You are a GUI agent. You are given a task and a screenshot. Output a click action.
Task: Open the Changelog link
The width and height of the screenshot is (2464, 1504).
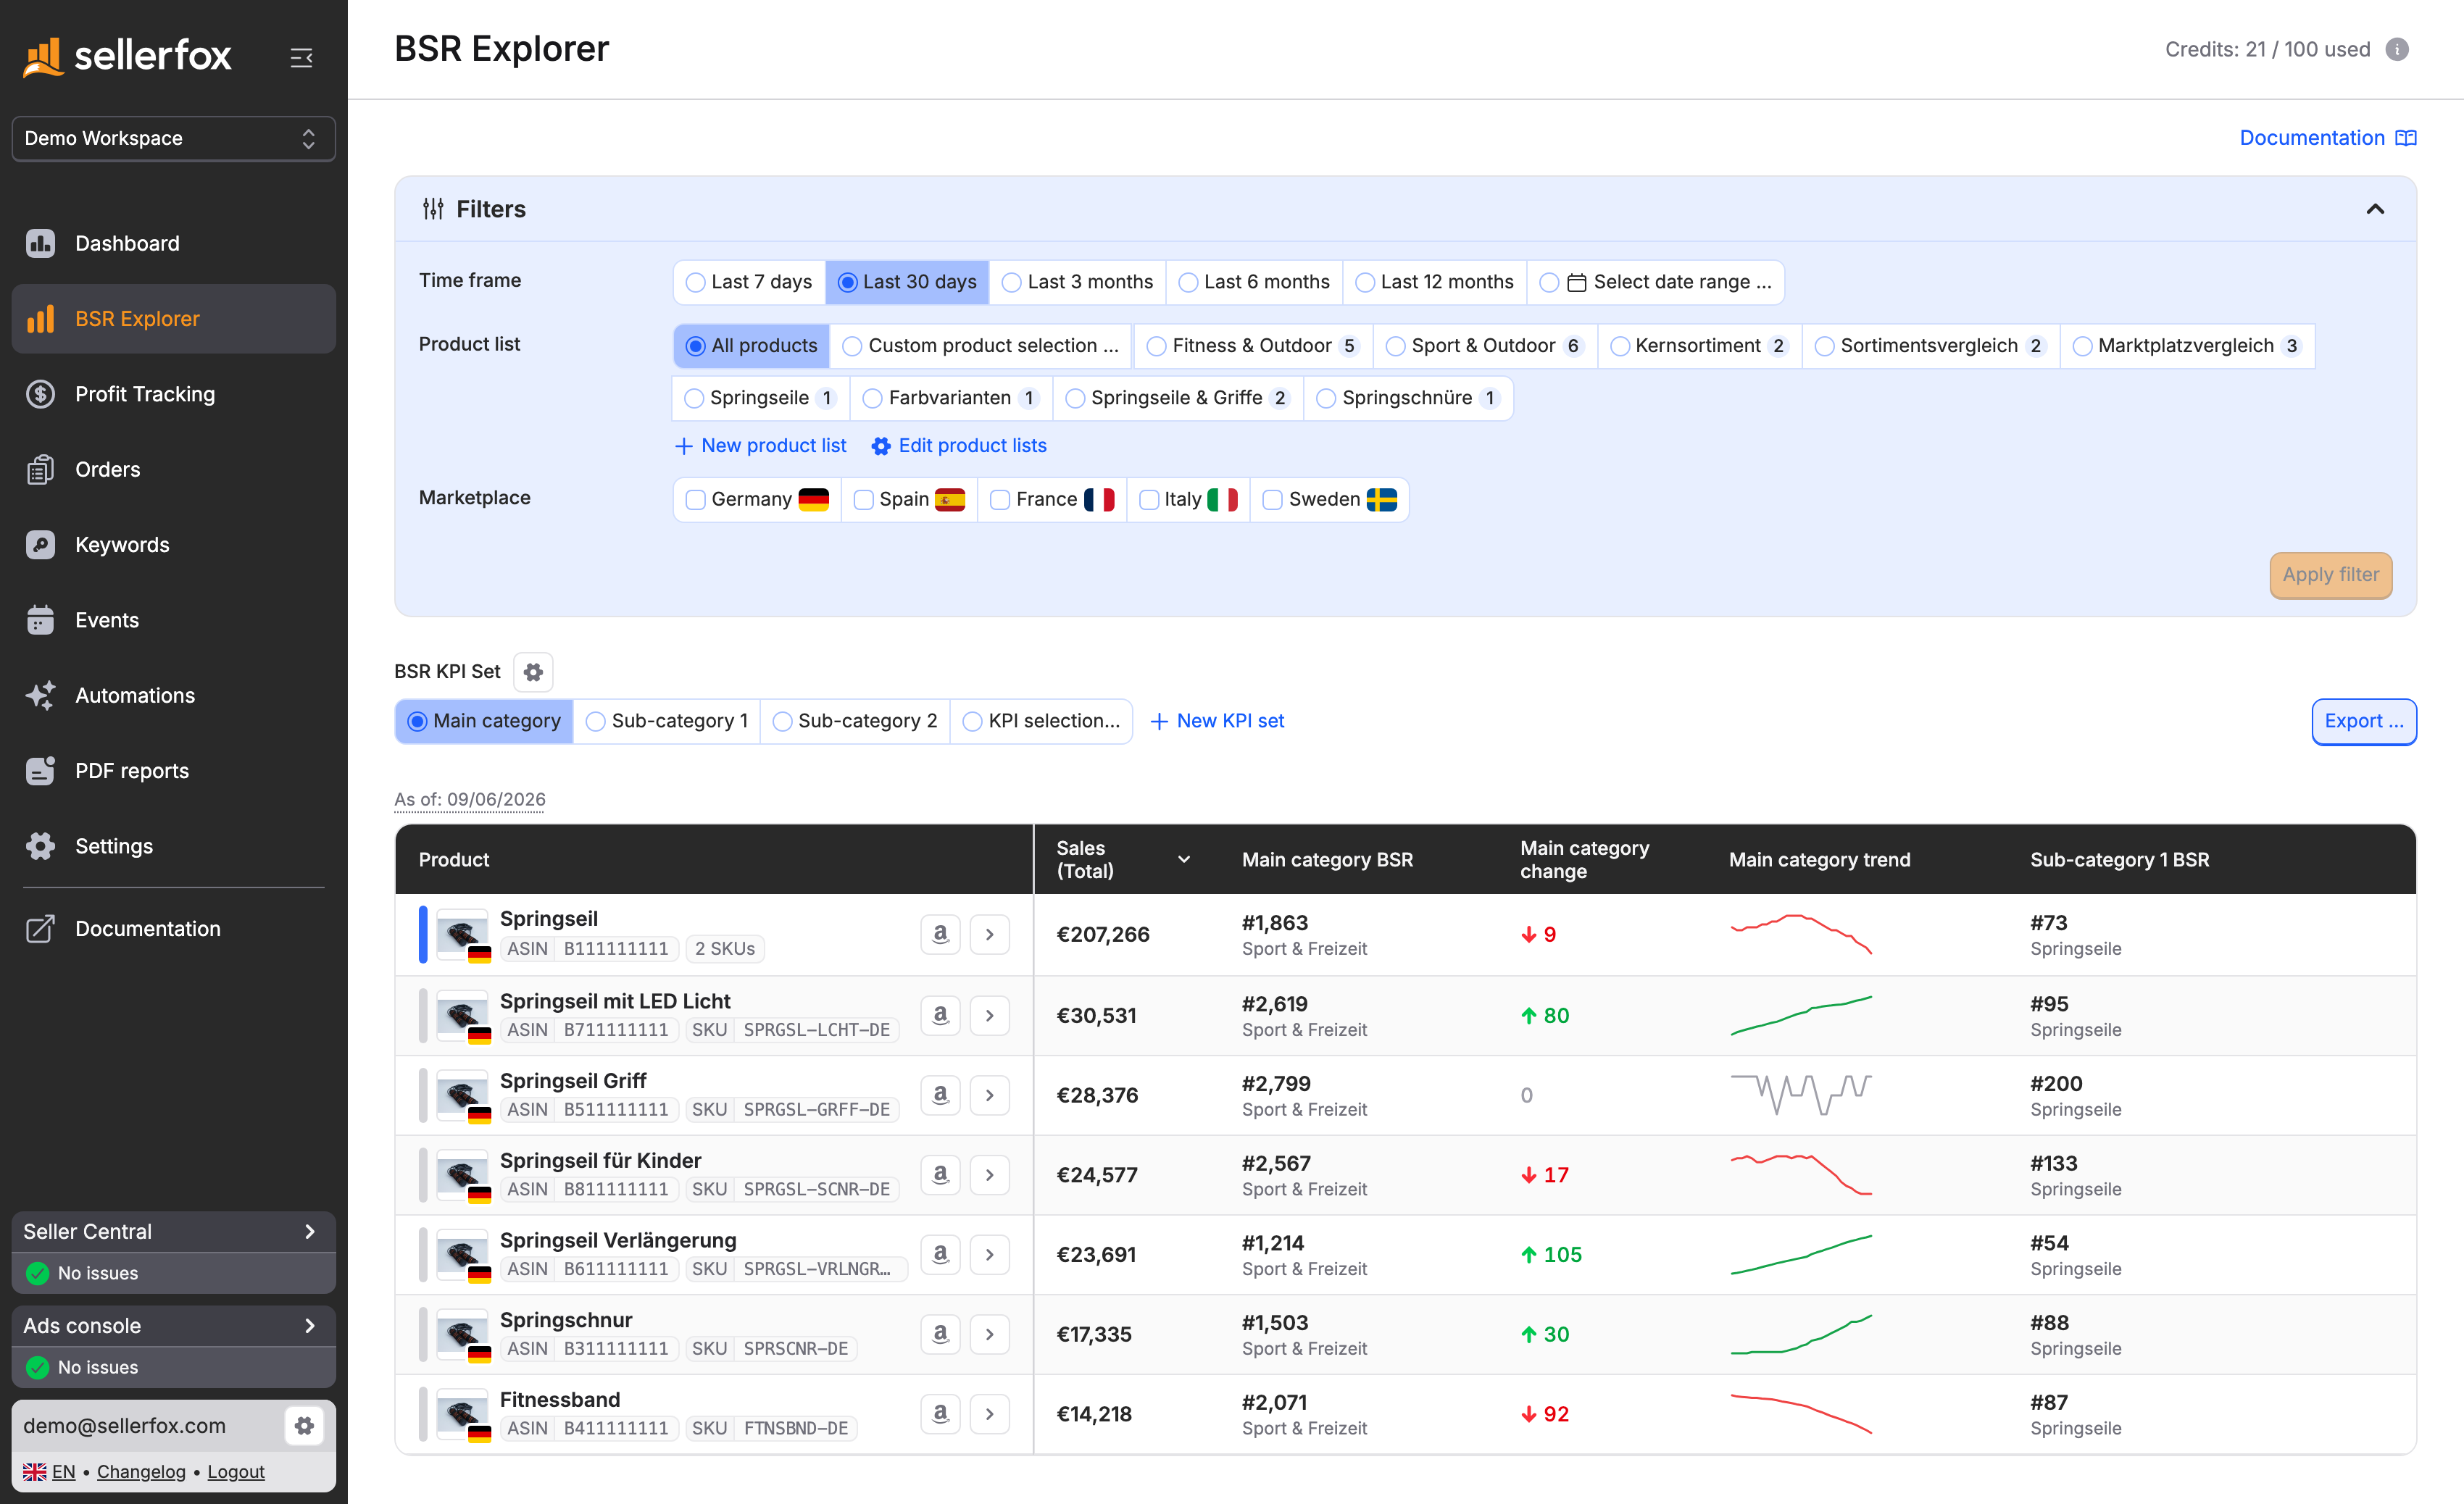click(x=141, y=1471)
